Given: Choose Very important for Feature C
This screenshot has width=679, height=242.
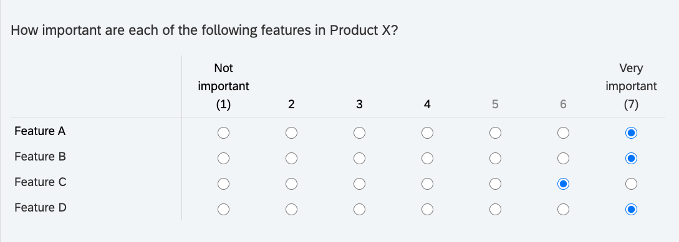Looking at the screenshot, I should (632, 184).
